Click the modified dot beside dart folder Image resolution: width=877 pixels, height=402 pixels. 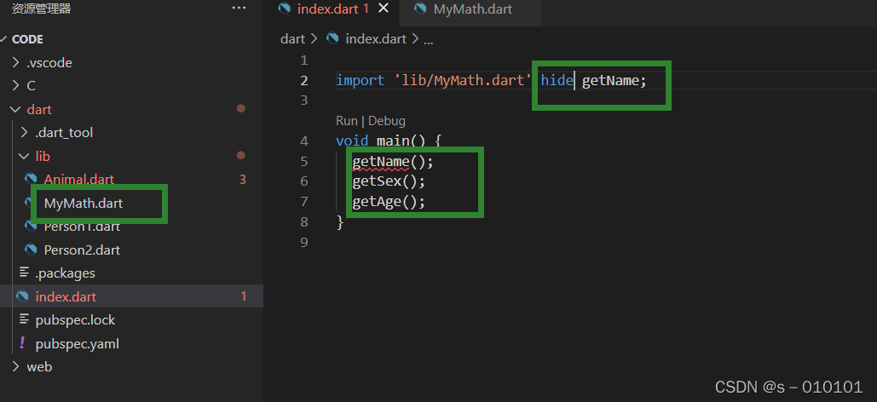241,108
